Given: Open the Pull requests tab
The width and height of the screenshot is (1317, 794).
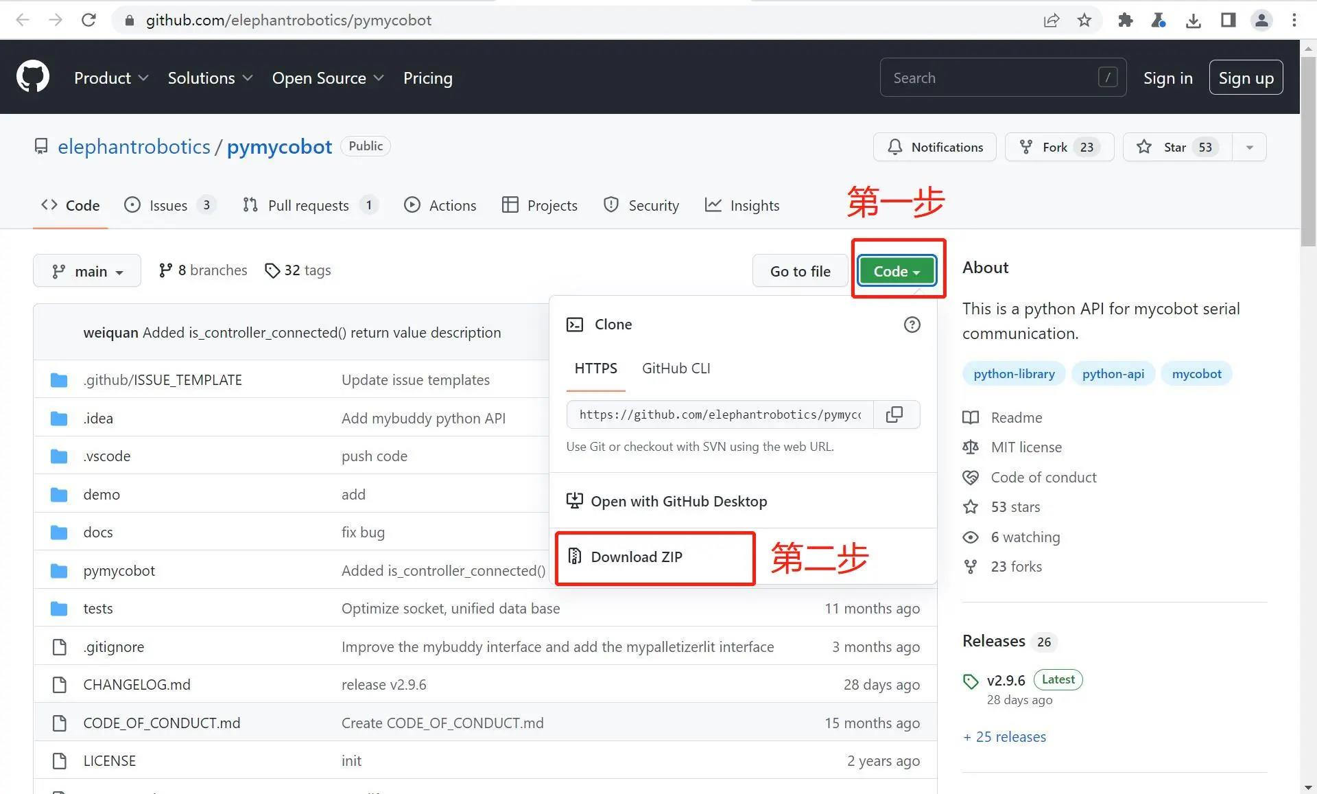Looking at the screenshot, I should pos(308,205).
